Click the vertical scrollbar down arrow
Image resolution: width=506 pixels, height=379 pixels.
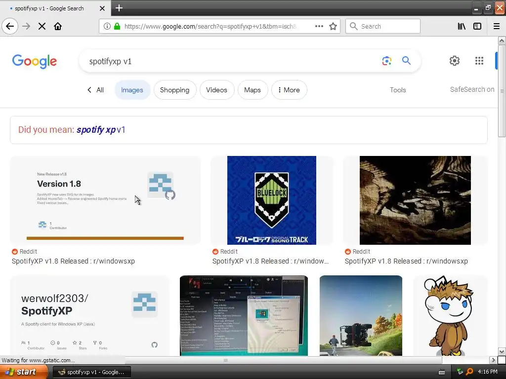pos(502,351)
